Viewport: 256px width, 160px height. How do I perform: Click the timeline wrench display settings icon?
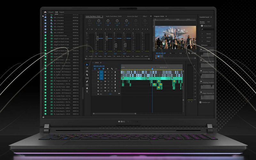(x=112, y=68)
